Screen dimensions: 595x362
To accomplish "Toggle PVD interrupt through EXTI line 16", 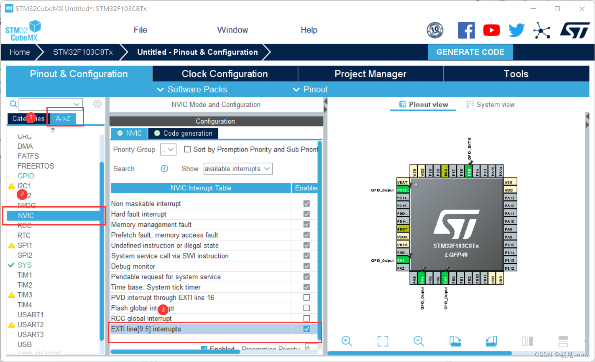I will point(306,298).
